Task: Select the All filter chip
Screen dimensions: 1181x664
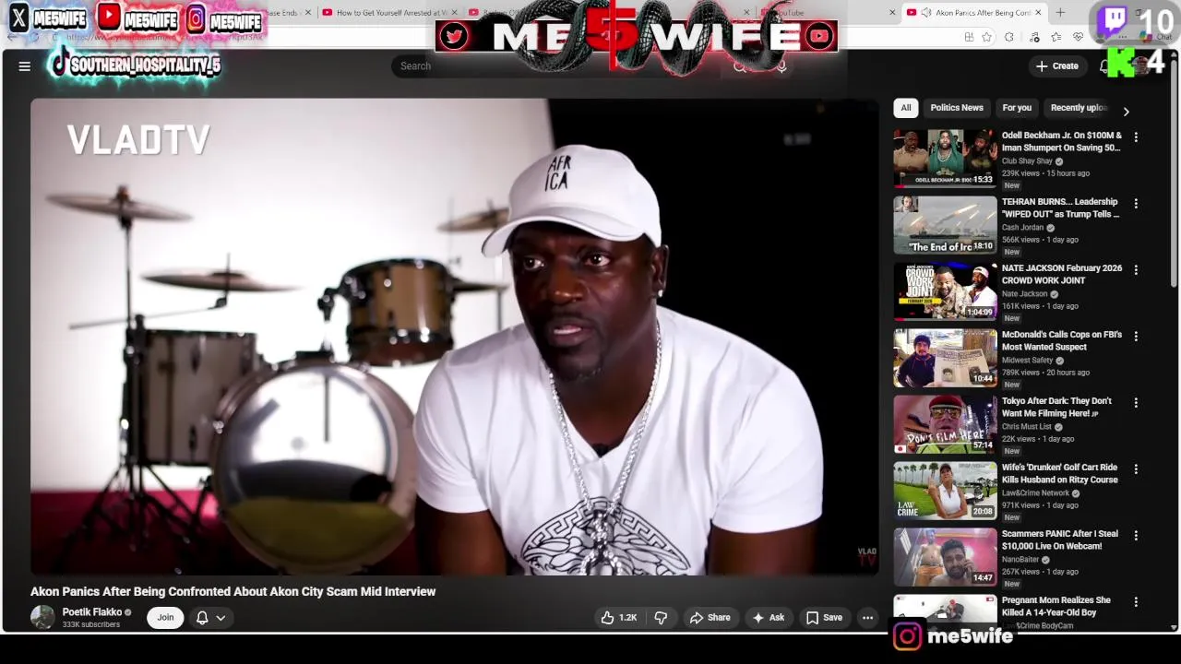Action: coord(906,108)
